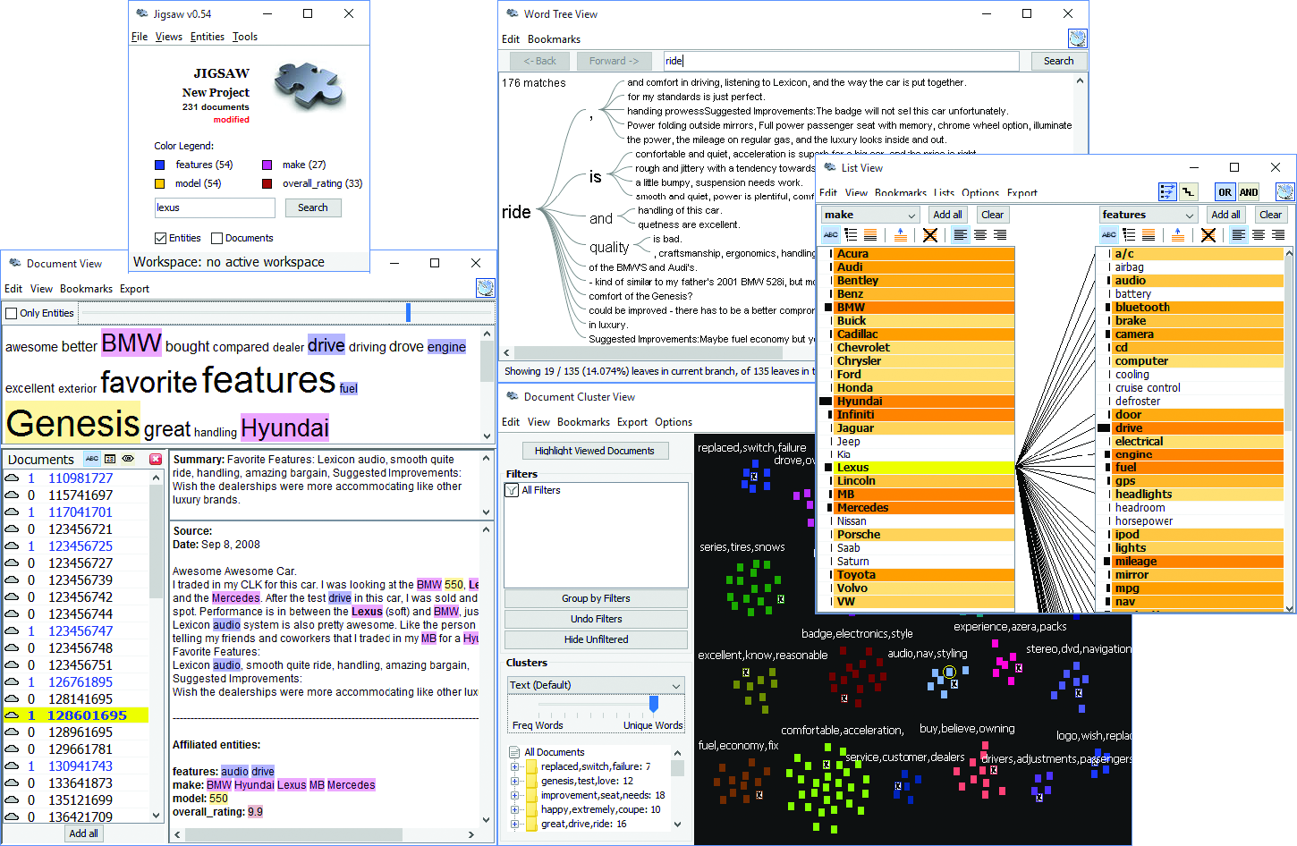Expand the 'genesis,test,love: 12' cluster node

[x=514, y=781]
